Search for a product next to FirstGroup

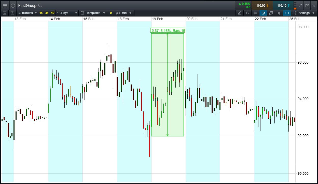coord(40,5)
